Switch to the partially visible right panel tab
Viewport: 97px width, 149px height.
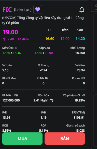(96, 6)
